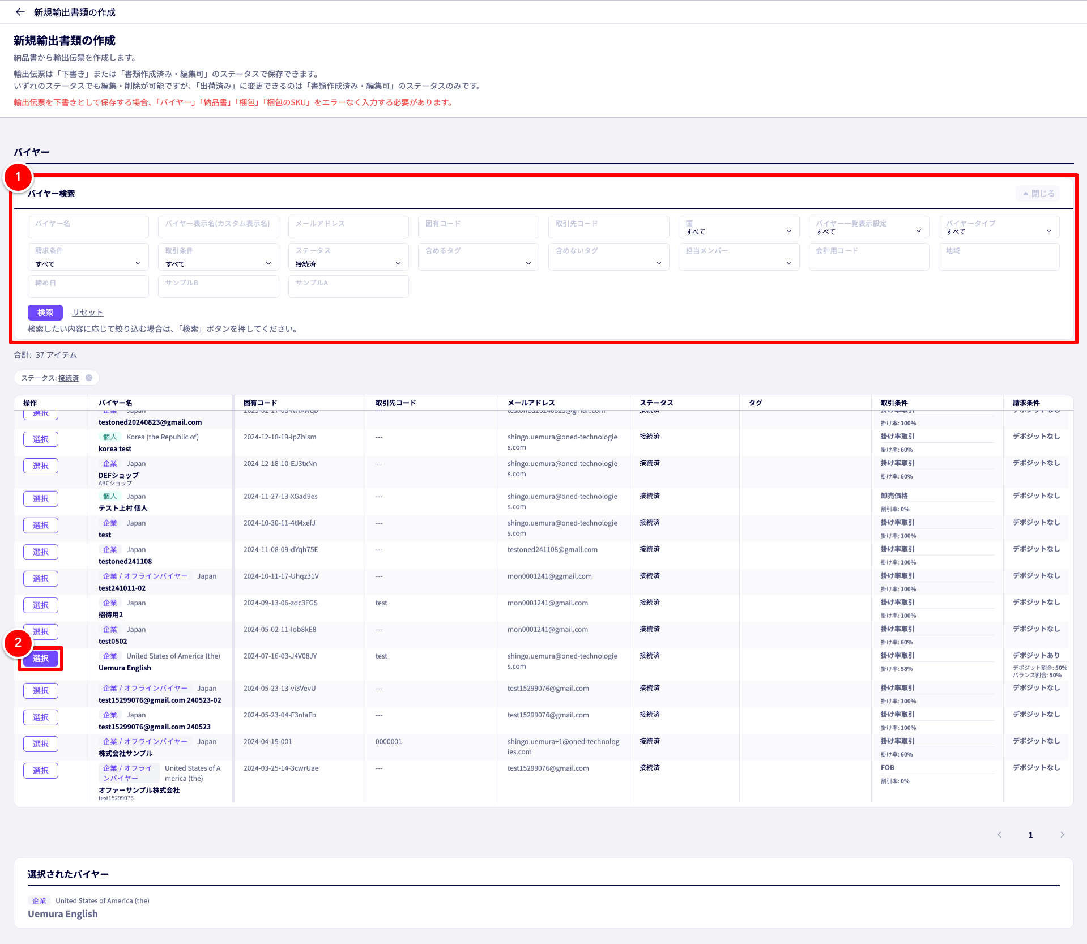Collapse search panel with 閉じる
The width and height of the screenshot is (1087, 944).
1038,194
